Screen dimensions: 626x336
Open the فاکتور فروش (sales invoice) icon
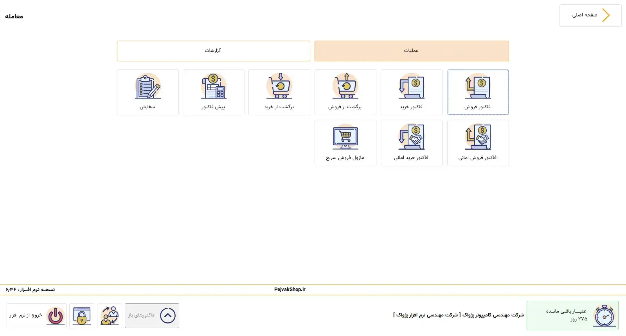[x=478, y=87]
